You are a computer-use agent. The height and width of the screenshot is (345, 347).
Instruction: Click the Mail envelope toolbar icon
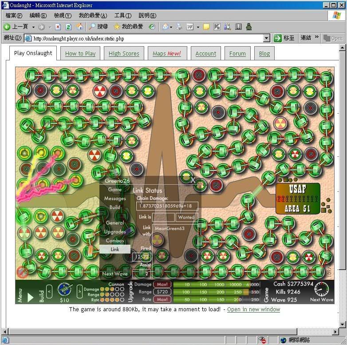[166, 27]
